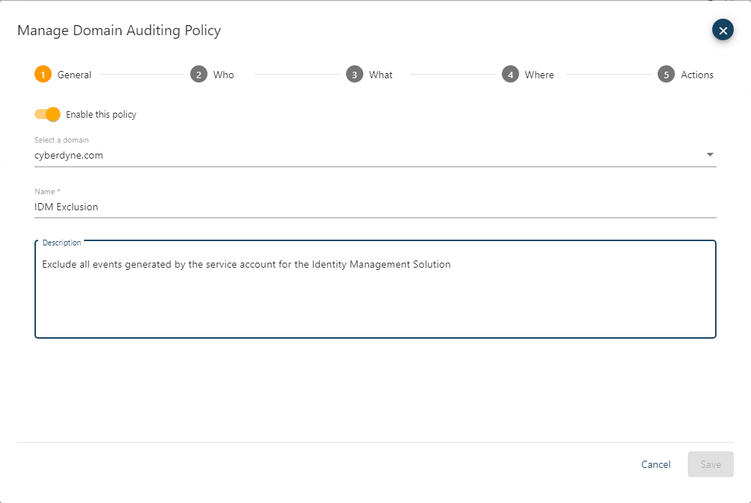Image resolution: width=751 pixels, height=503 pixels.
Task: Switch to the What step label
Action: pyautogui.click(x=381, y=75)
